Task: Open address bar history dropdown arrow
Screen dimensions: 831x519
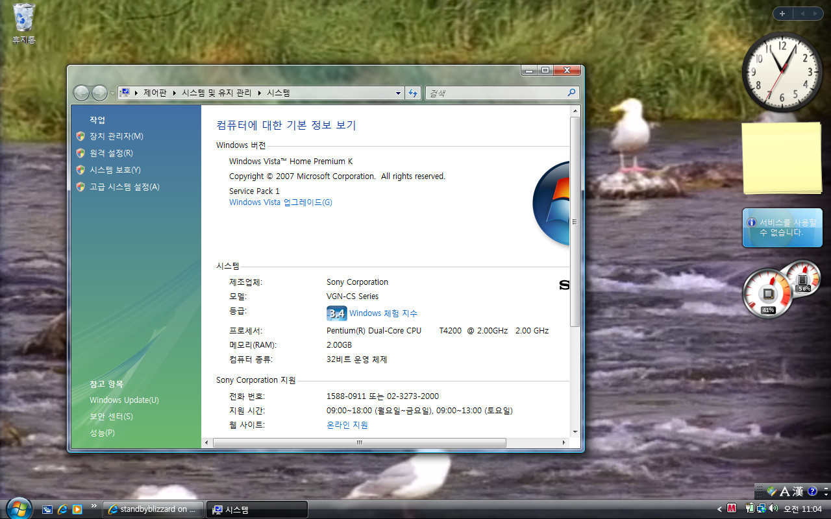Action: click(x=398, y=93)
